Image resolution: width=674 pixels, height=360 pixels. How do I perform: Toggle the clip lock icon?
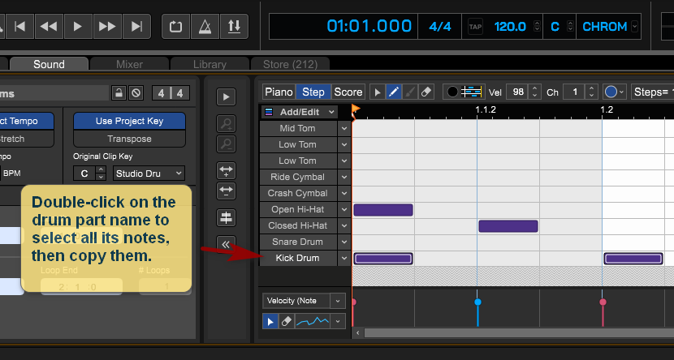pos(119,92)
